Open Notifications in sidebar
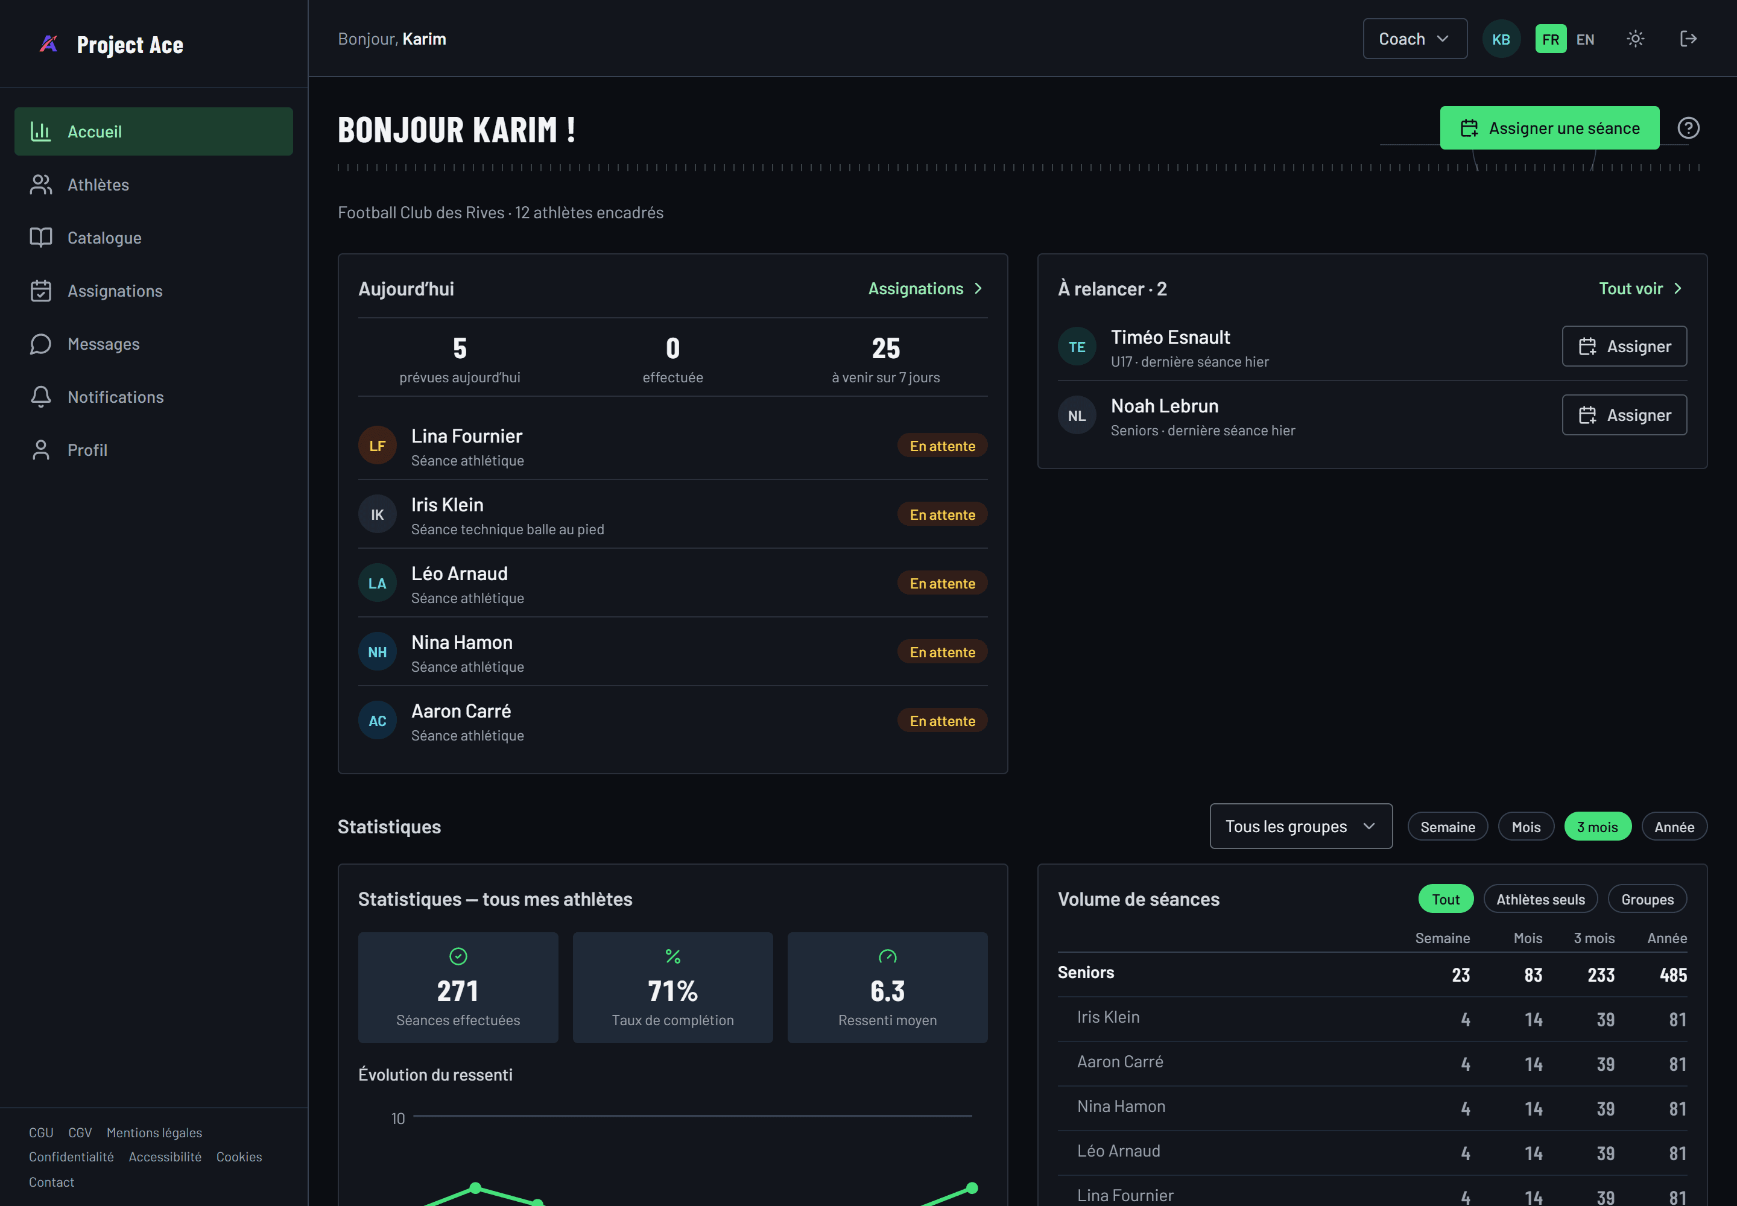 (x=153, y=397)
